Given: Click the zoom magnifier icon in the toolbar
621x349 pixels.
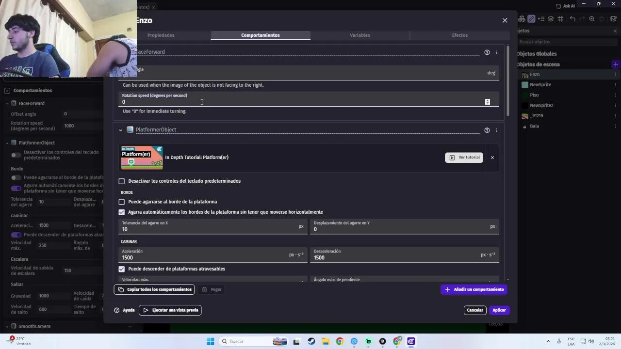Looking at the screenshot, I should pos(591,19).
